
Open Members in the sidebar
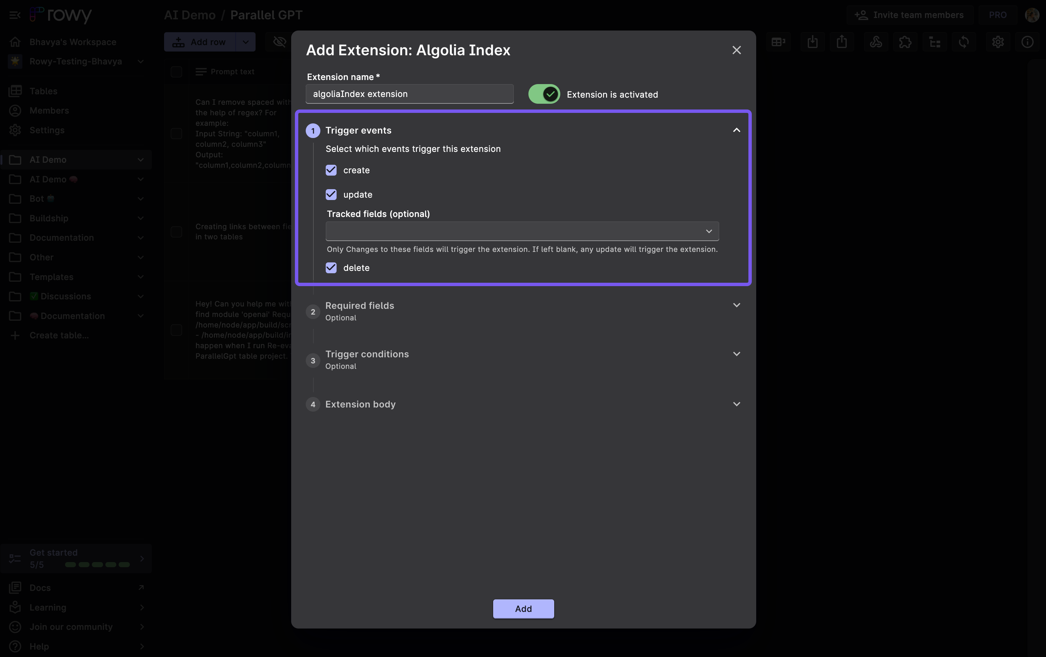(x=76, y=111)
